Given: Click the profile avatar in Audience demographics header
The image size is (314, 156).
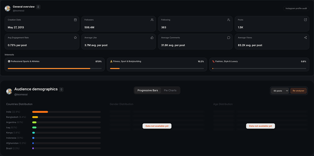Looking at the screenshot, I should (9, 91).
